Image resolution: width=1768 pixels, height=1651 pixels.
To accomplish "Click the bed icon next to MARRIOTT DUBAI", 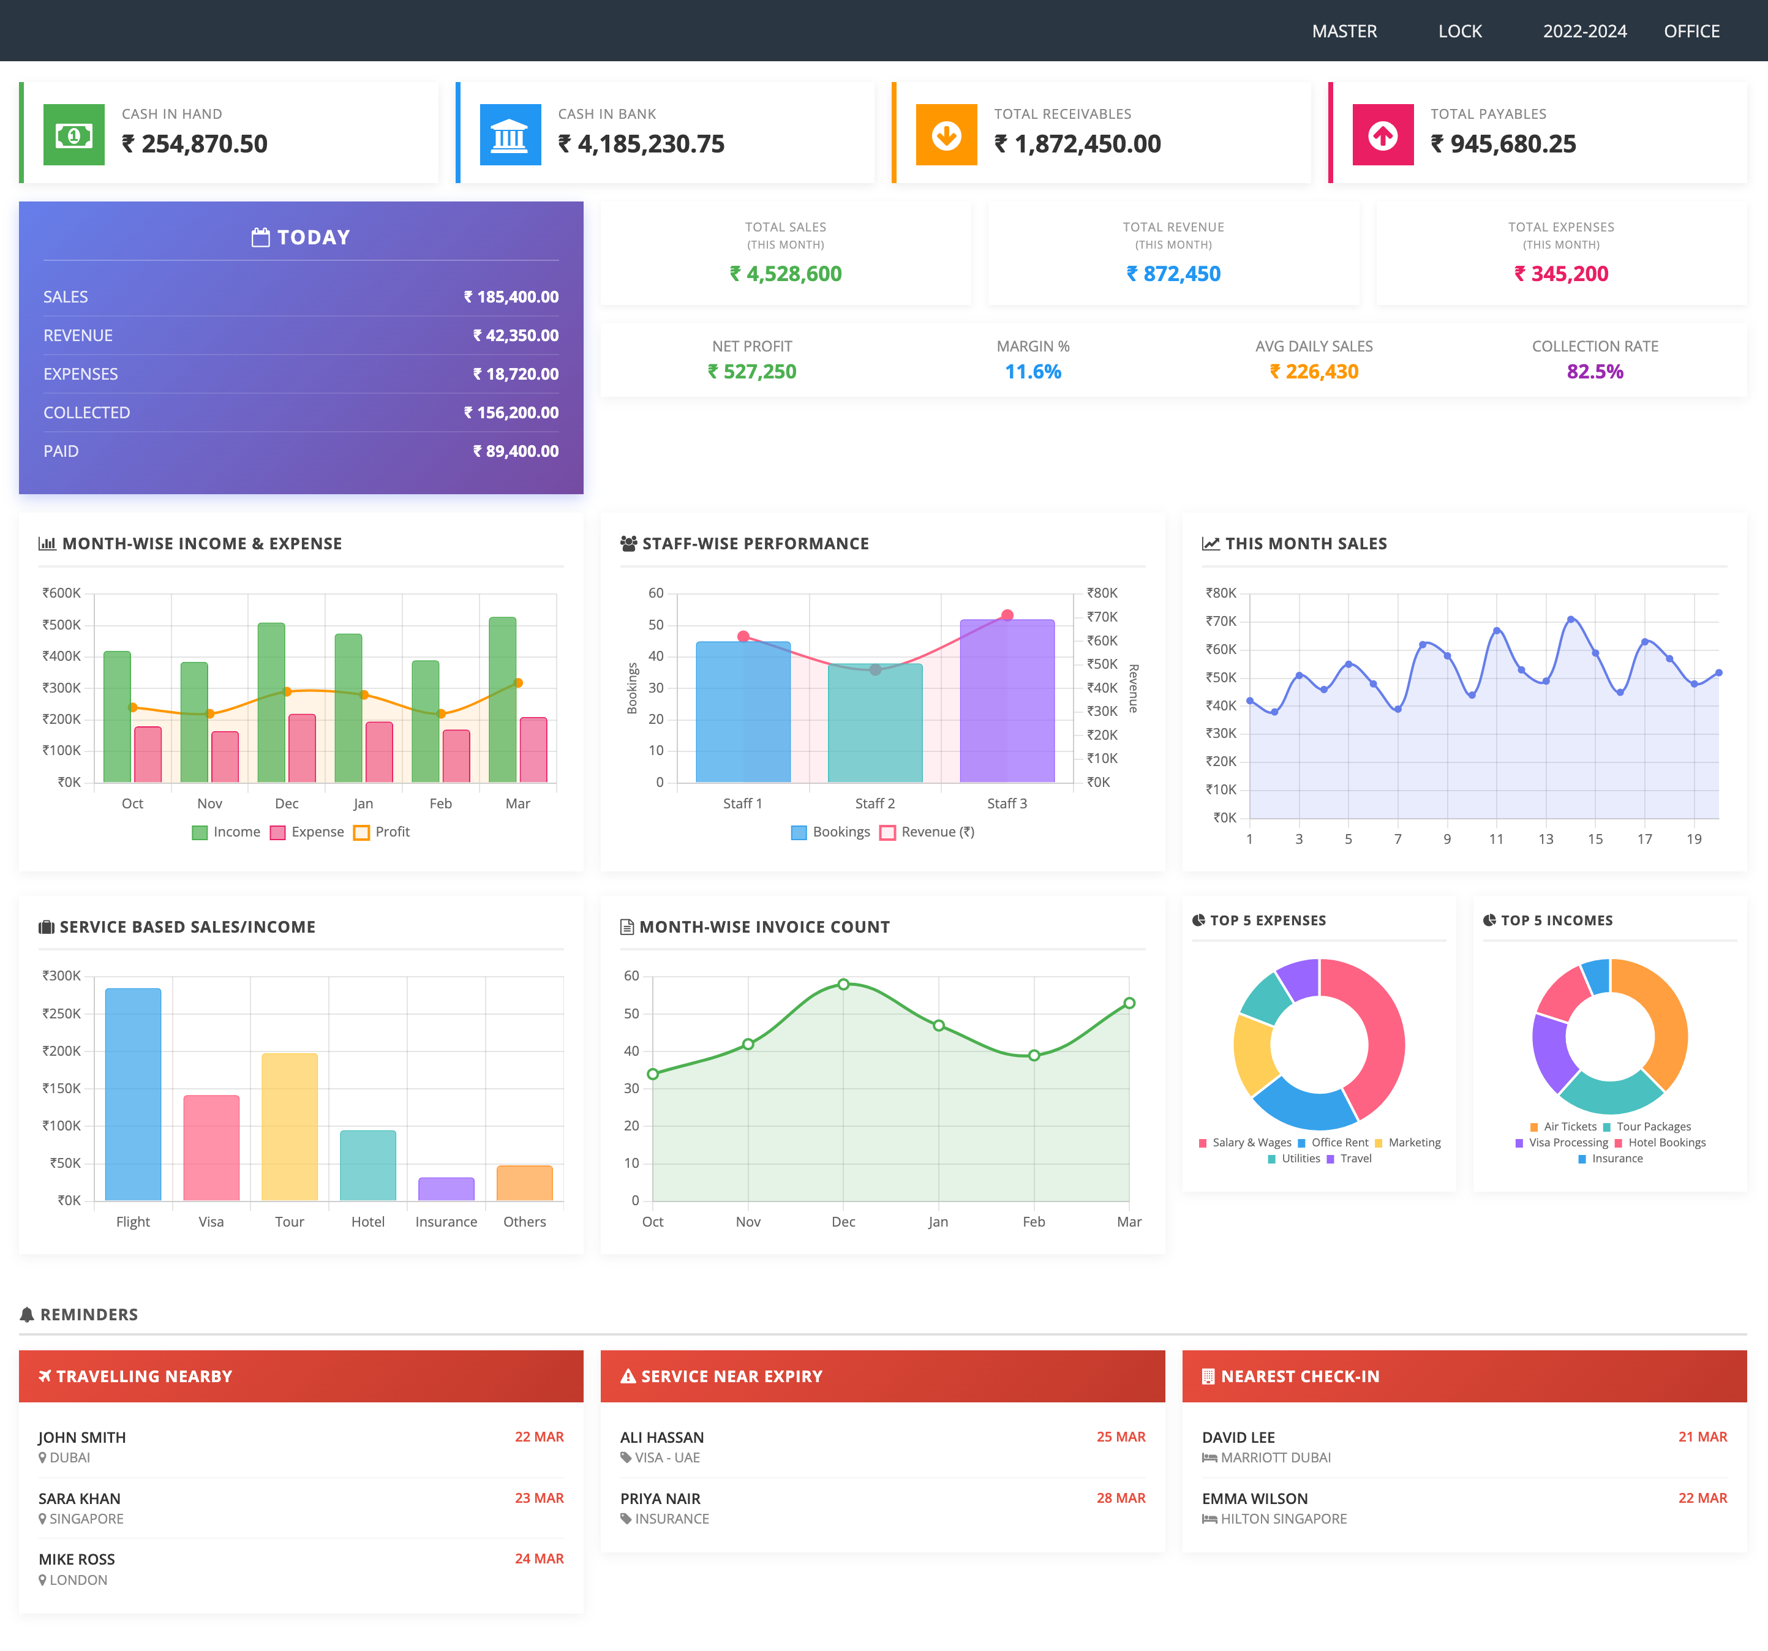I will [x=1209, y=1458].
